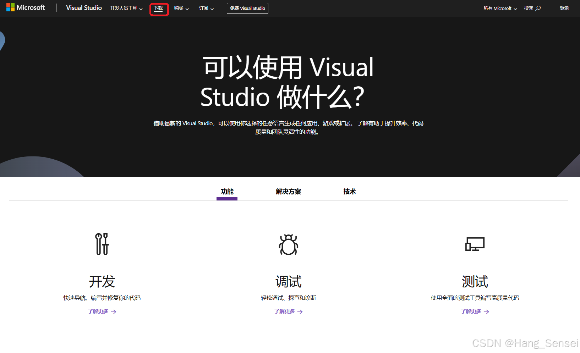The height and width of the screenshot is (353, 580).
Task: Open 了解更多 link under 测试
Action: pos(475,311)
